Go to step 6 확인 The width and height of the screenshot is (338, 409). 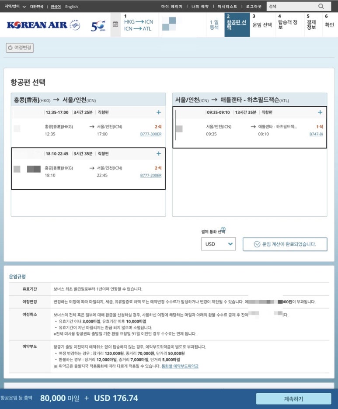[329, 24]
